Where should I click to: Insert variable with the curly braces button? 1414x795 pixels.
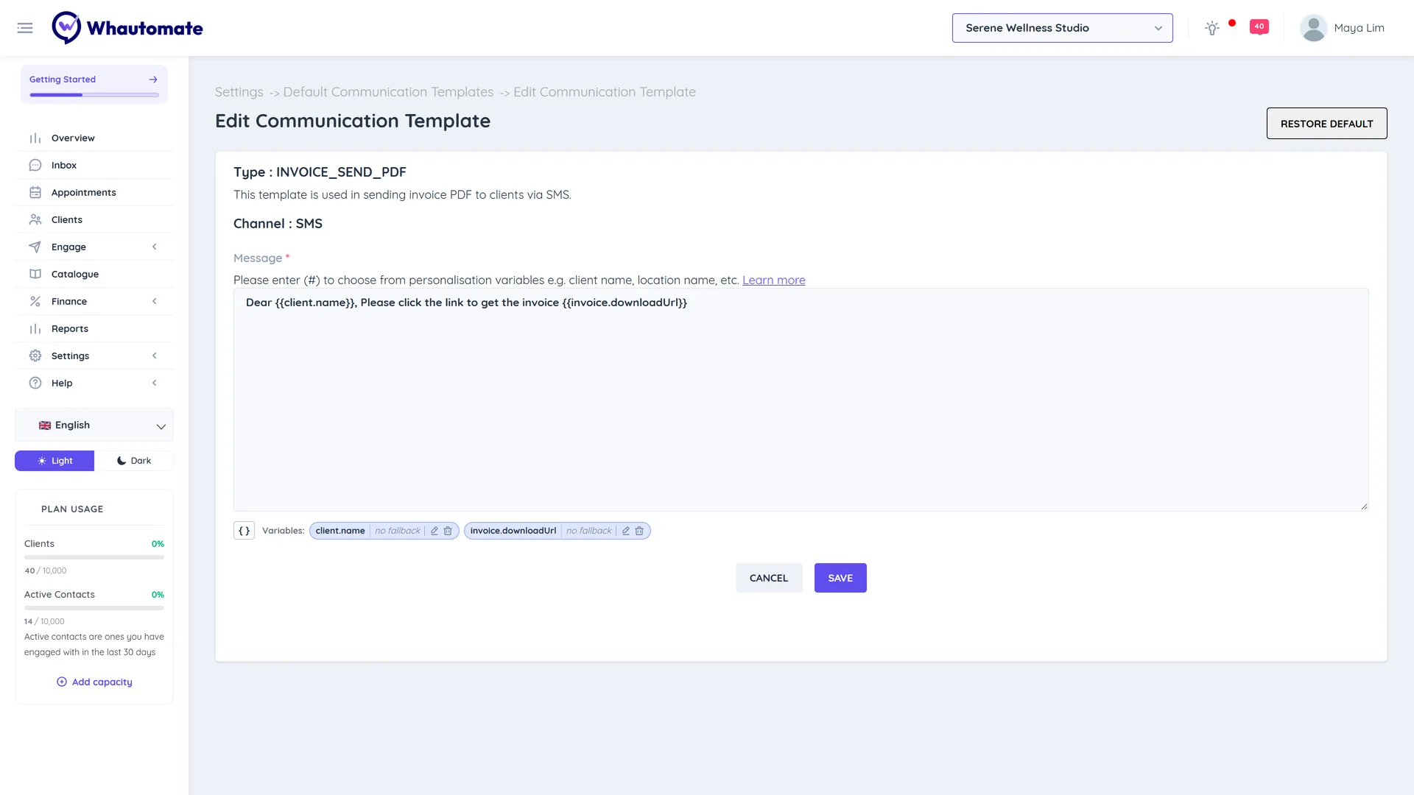(x=244, y=531)
